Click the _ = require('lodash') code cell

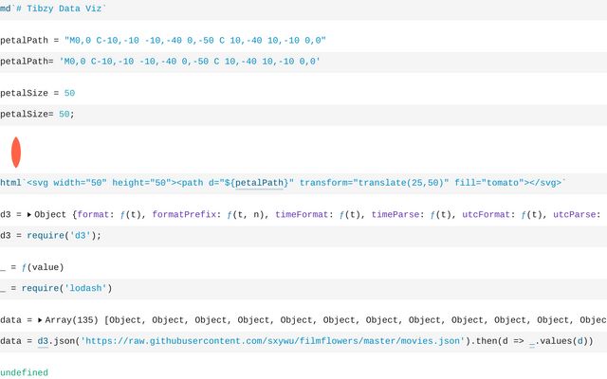(x=59, y=288)
